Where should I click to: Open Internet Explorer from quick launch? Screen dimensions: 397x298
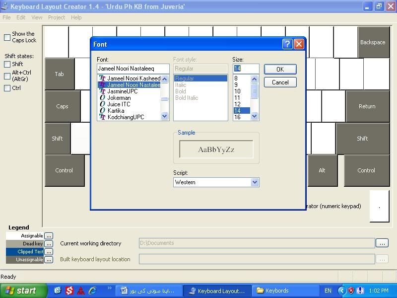click(92, 291)
